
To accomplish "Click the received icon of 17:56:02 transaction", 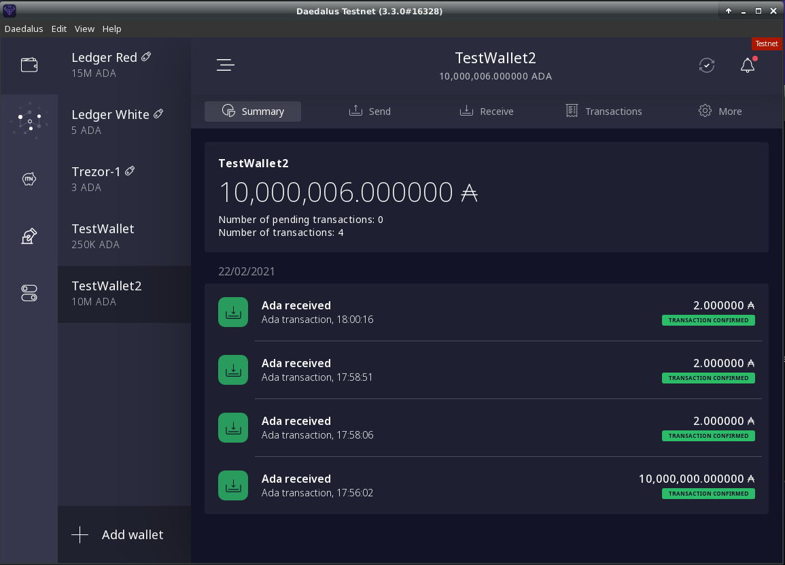I will (x=233, y=485).
